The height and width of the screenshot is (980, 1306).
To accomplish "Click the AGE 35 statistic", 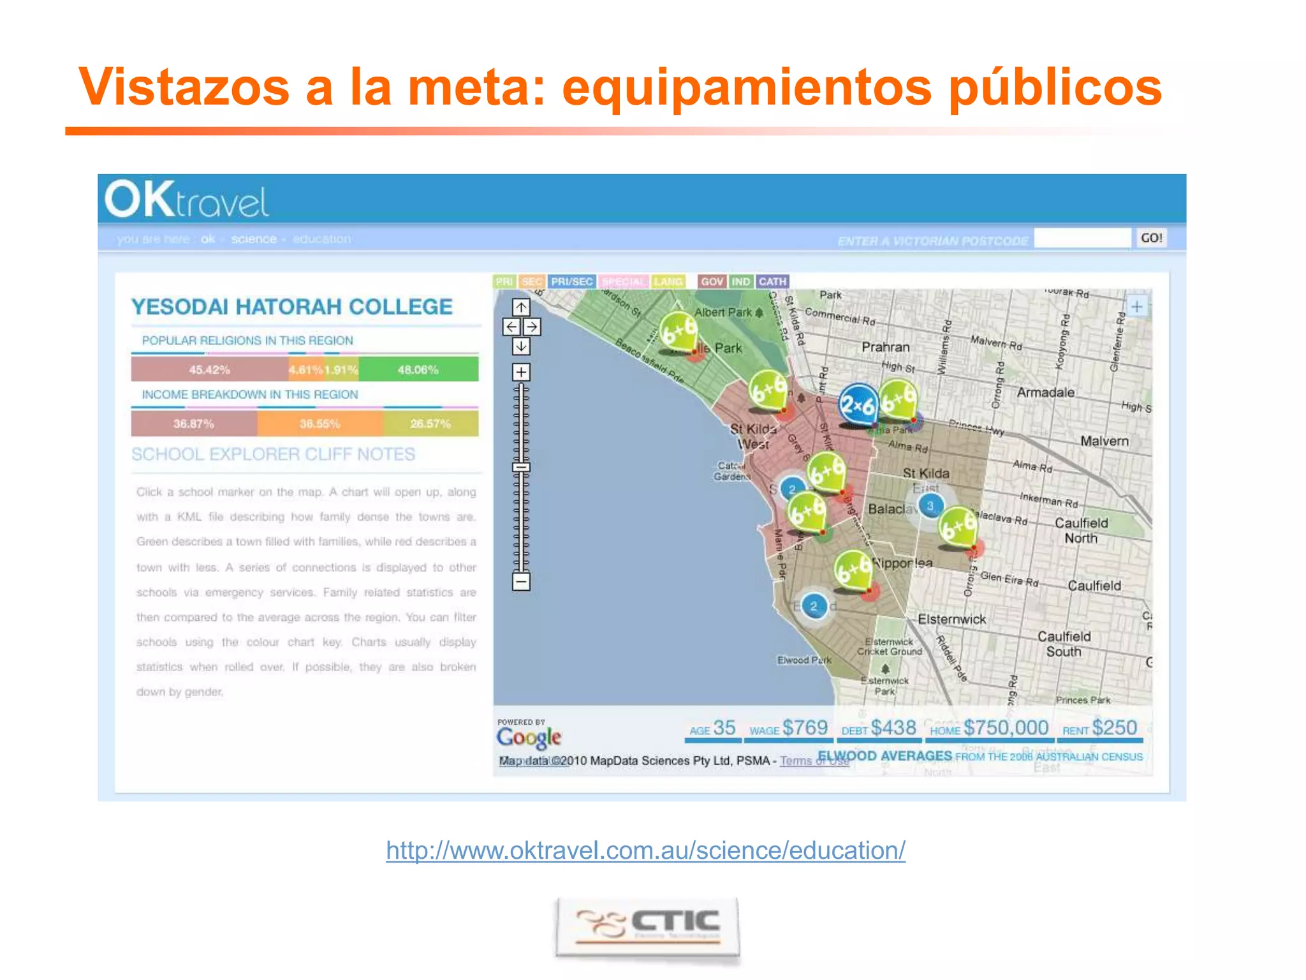I will pyautogui.click(x=713, y=729).
